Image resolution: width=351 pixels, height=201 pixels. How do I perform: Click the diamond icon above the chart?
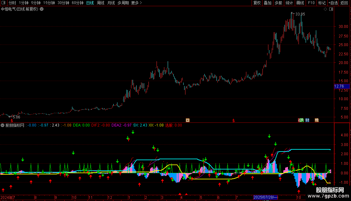click(x=325, y=9)
